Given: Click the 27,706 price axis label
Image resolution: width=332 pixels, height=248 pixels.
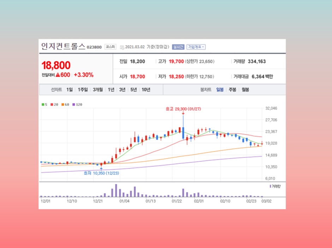Looking at the screenshot, I should [x=271, y=120].
